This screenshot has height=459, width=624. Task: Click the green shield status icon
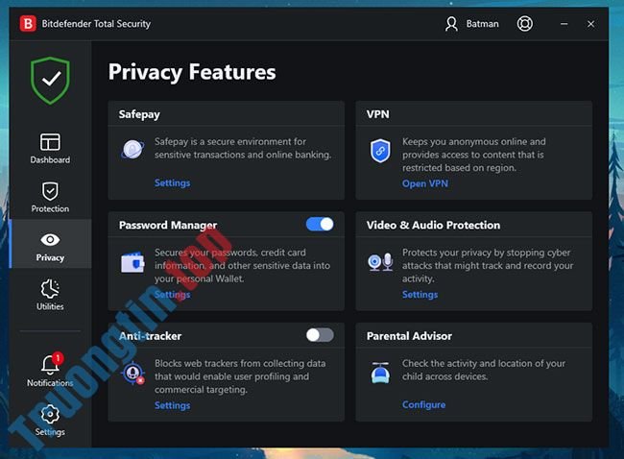coord(50,81)
